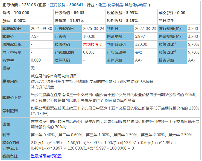Click the 税前YTM 计算公式 label
The height and width of the screenshot is (161, 202).
[16, 145]
